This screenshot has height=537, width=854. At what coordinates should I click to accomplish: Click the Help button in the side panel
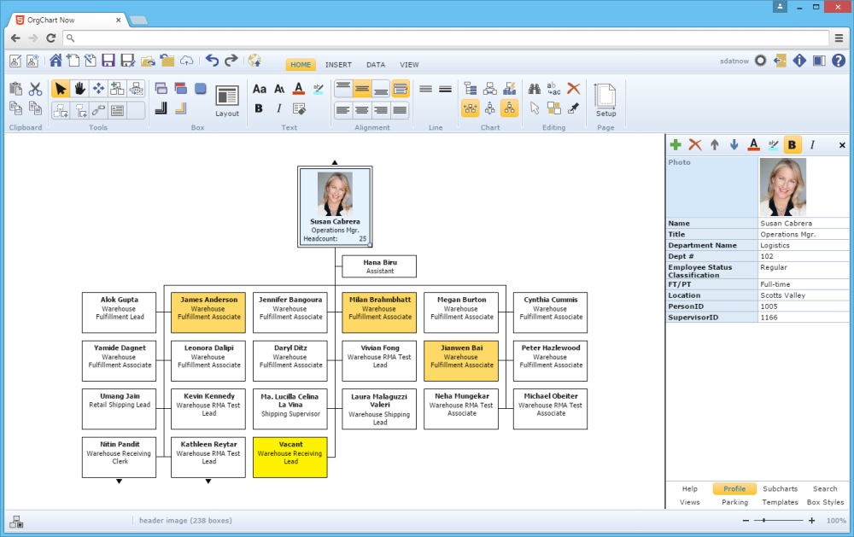tap(689, 488)
